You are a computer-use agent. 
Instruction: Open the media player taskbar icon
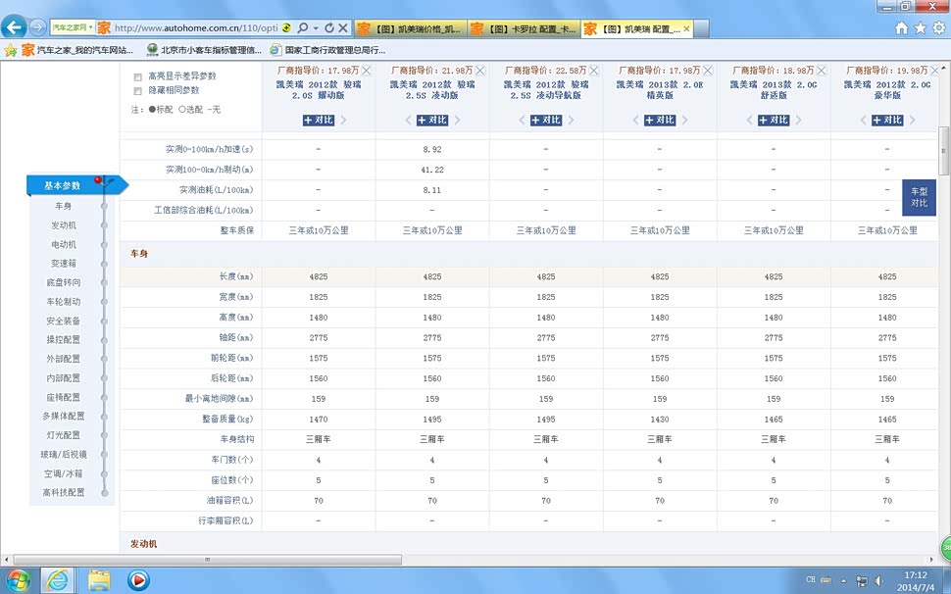pyautogui.click(x=138, y=580)
